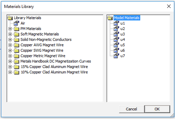Click the PM Materials folder icon
This screenshot has height=119, width=175.
[16, 29]
